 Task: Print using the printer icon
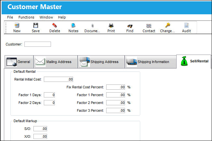pos(111,25)
